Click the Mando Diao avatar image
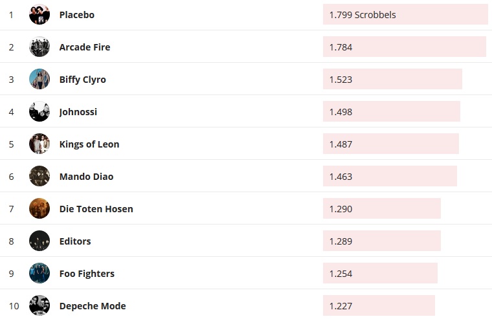The image size is (492, 319). [x=39, y=176]
